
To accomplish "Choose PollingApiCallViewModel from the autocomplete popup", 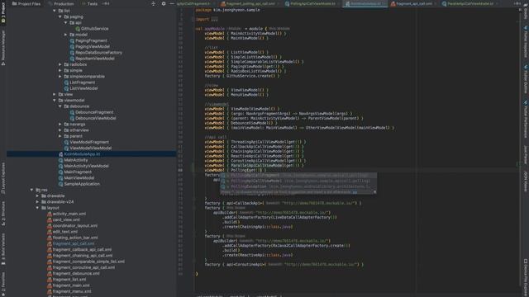I will [x=298, y=181].
